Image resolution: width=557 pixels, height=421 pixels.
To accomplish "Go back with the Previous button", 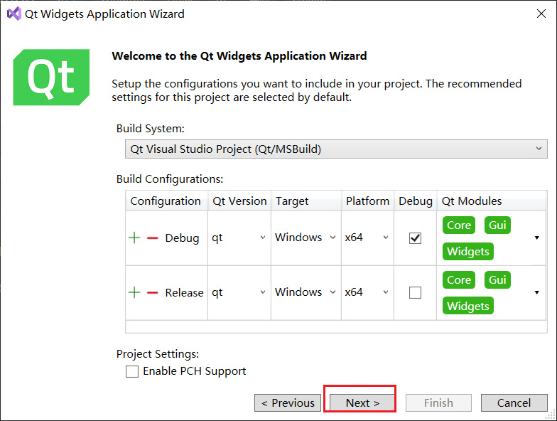I will coord(288,403).
